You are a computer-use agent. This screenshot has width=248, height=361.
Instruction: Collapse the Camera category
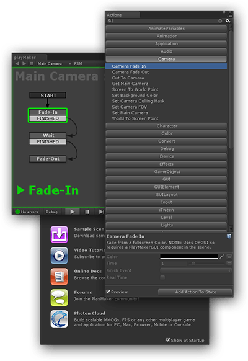click(x=166, y=59)
